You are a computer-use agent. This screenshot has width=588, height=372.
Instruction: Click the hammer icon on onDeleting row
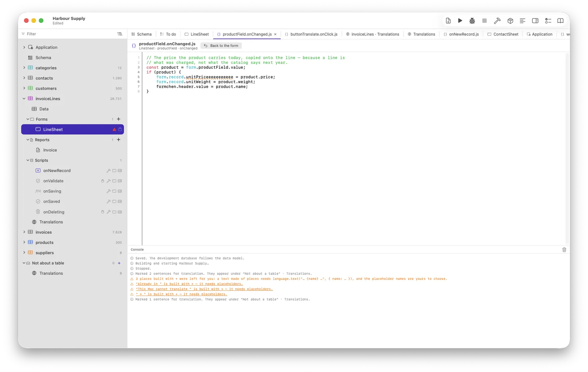click(x=108, y=212)
